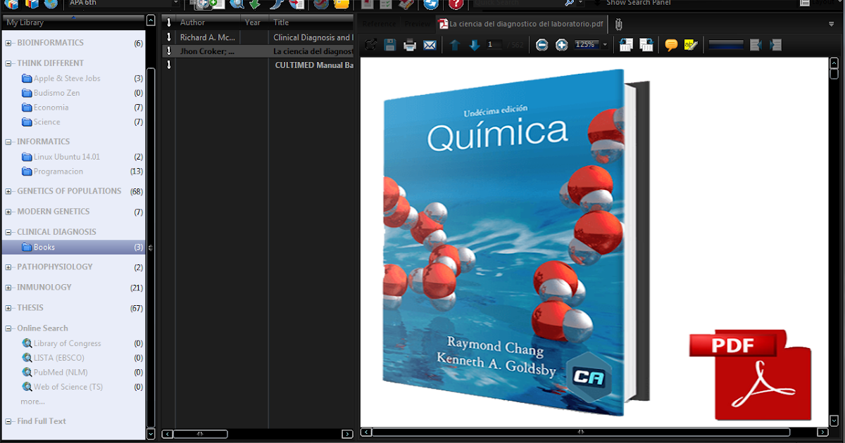
Task: Find next match in PDF
Action: coord(776,45)
